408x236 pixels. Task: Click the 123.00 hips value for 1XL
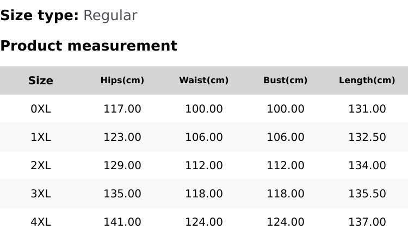click(122, 137)
